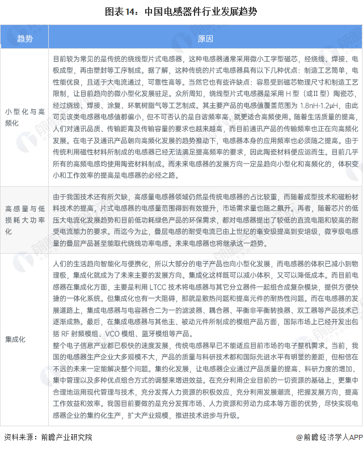Click the 资料来源 前瞻产业研究院 source text

pyautogui.click(x=48, y=437)
